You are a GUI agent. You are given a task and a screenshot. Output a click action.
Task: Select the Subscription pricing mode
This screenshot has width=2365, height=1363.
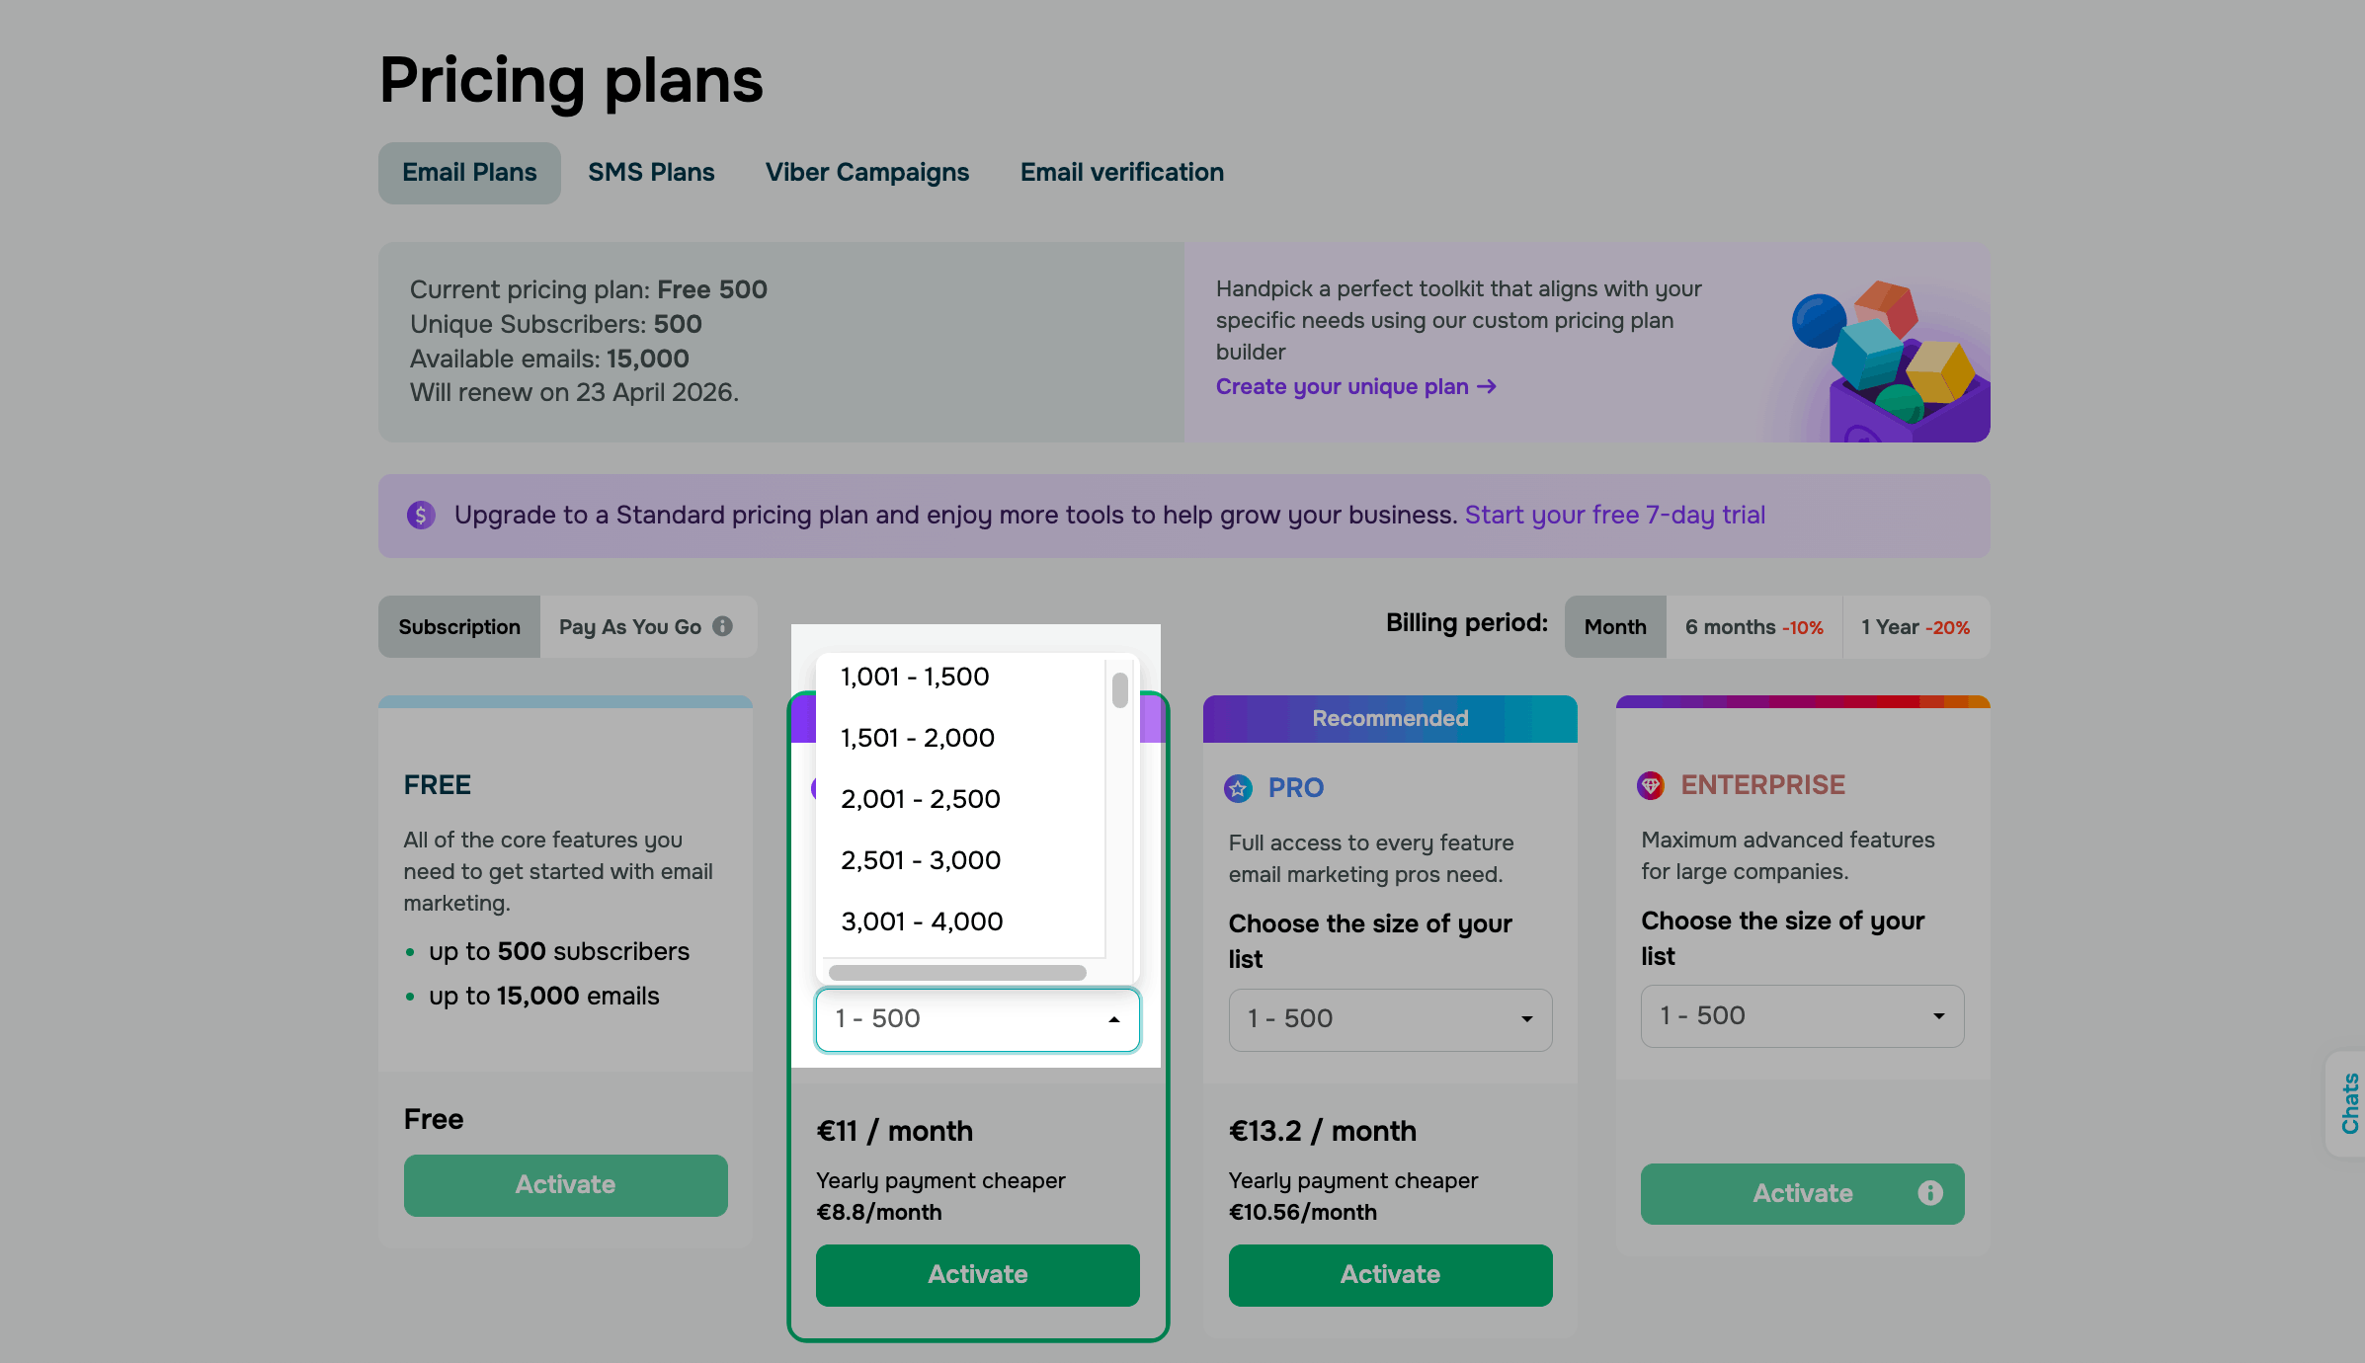coord(459,627)
